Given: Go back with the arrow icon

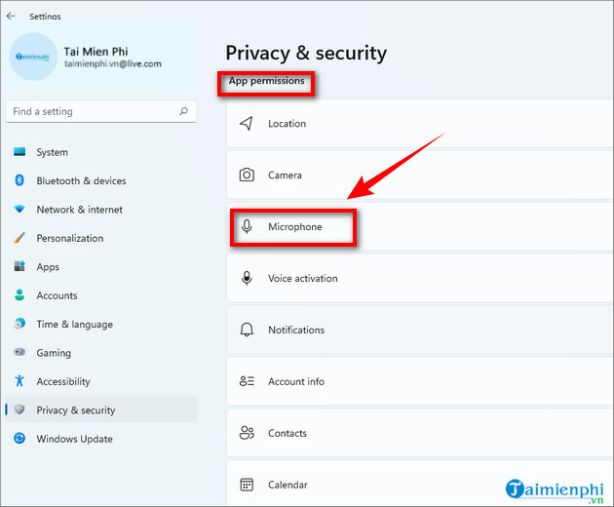Looking at the screenshot, I should [x=11, y=16].
